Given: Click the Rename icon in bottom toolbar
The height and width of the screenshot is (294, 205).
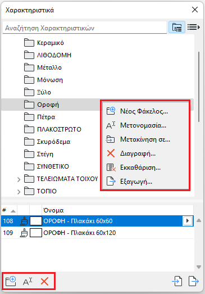Looking at the screenshot, I should (28, 281).
